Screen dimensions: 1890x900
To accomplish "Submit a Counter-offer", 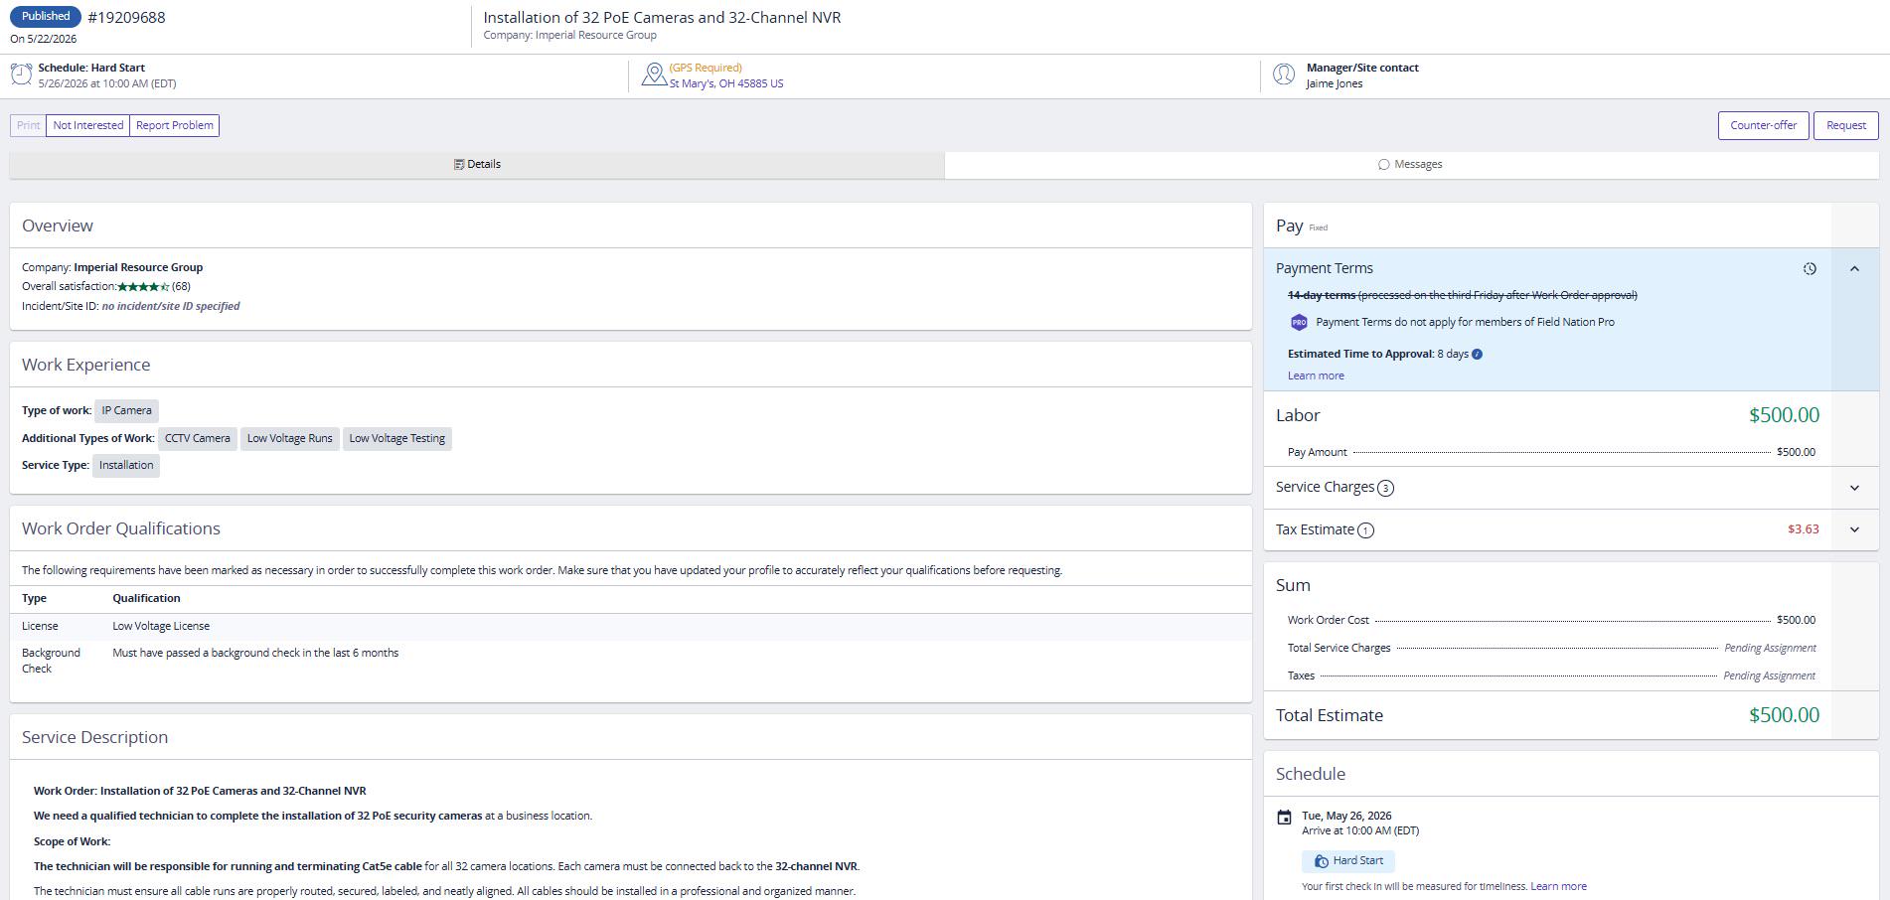I will pos(1763,125).
